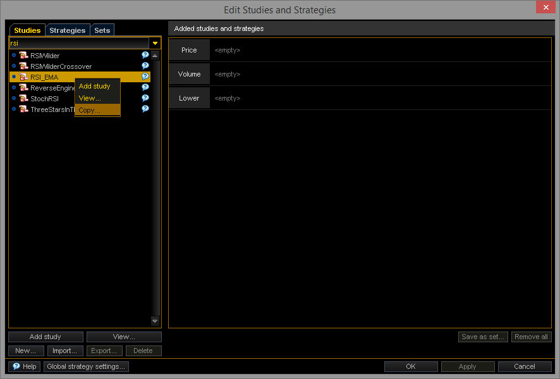The image size is (560, 379).
Task: Click the Export... button
Action: (x=104, y=351)
